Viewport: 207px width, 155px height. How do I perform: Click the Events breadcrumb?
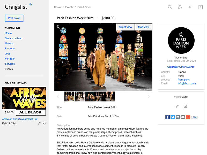(69, 7)
